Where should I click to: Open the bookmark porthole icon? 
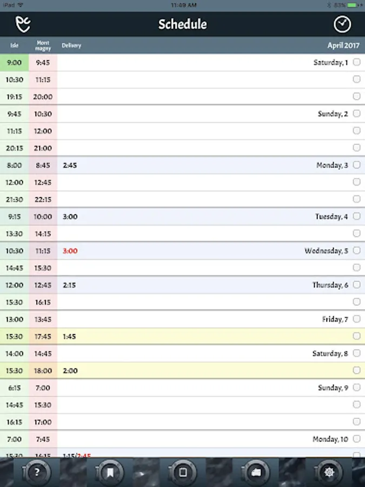click(110, 472)
